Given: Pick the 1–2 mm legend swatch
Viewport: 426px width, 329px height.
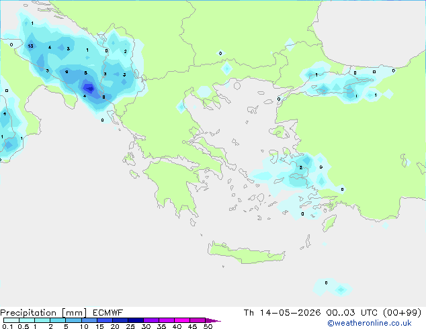Looking at the screenshot, I should point(42,320).
